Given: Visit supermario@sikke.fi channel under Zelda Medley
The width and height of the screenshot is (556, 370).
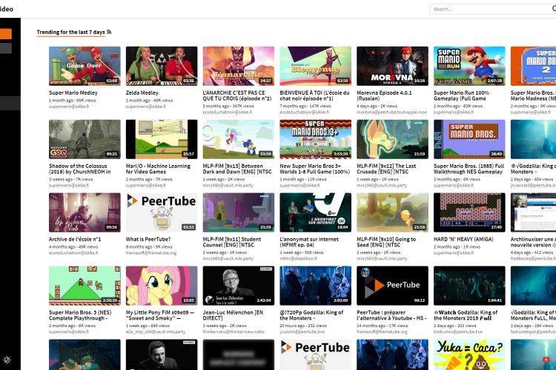Looking at the screenshot, I should coord(146,107).
